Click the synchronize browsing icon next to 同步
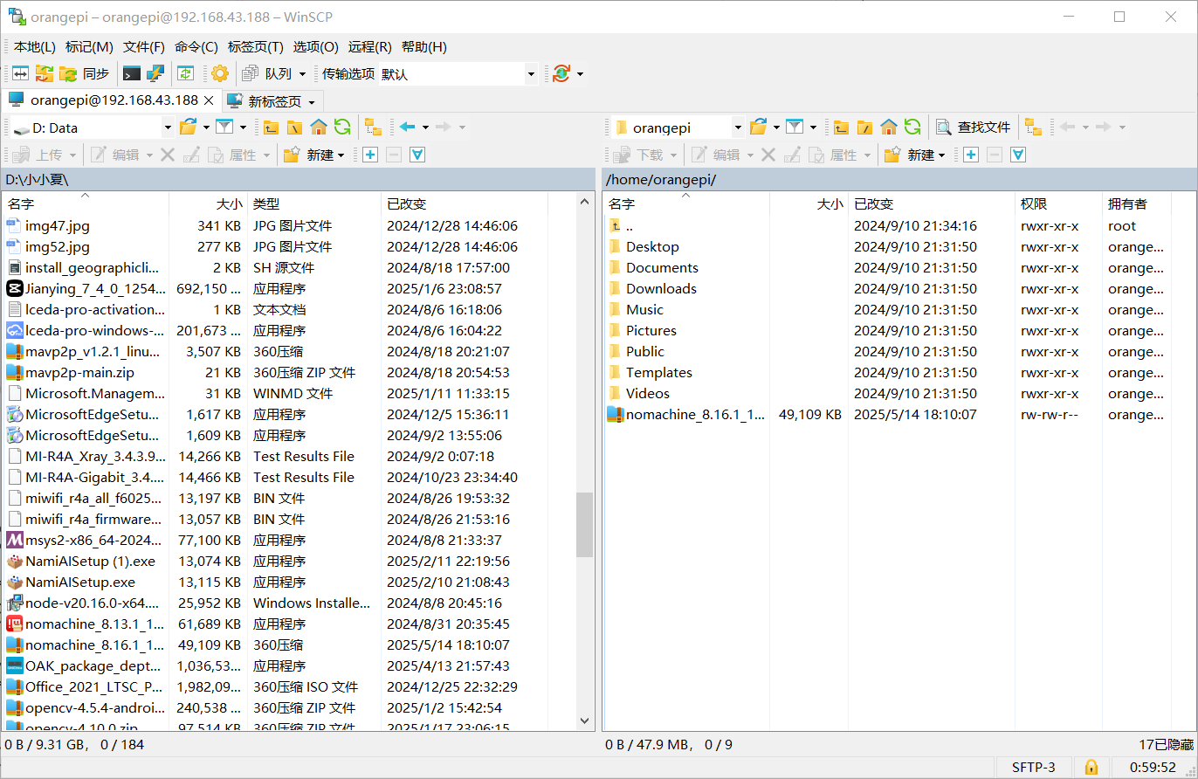The image size is (1198, 779). pos(45,74)
